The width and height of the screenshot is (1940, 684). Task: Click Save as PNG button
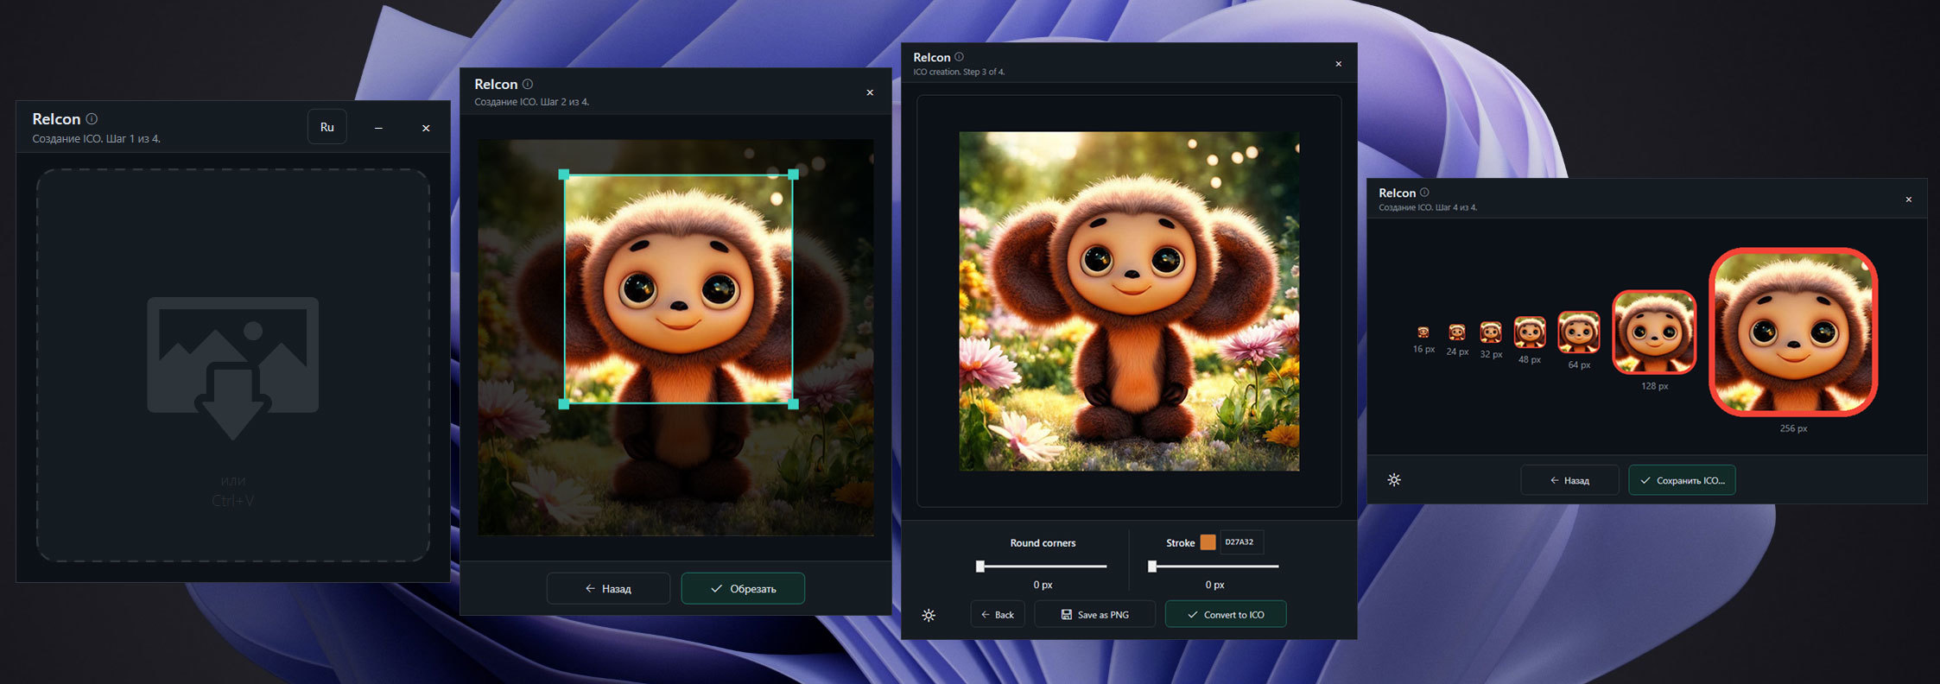(x=1095, y=614)
